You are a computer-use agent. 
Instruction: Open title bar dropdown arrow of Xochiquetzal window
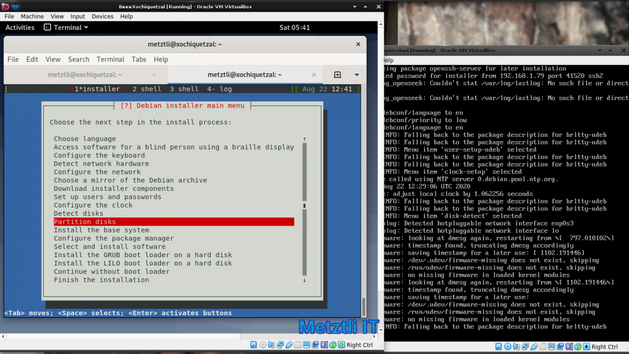354,7
